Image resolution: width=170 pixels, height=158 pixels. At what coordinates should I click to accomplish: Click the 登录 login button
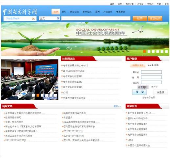[x=139, y=92]
